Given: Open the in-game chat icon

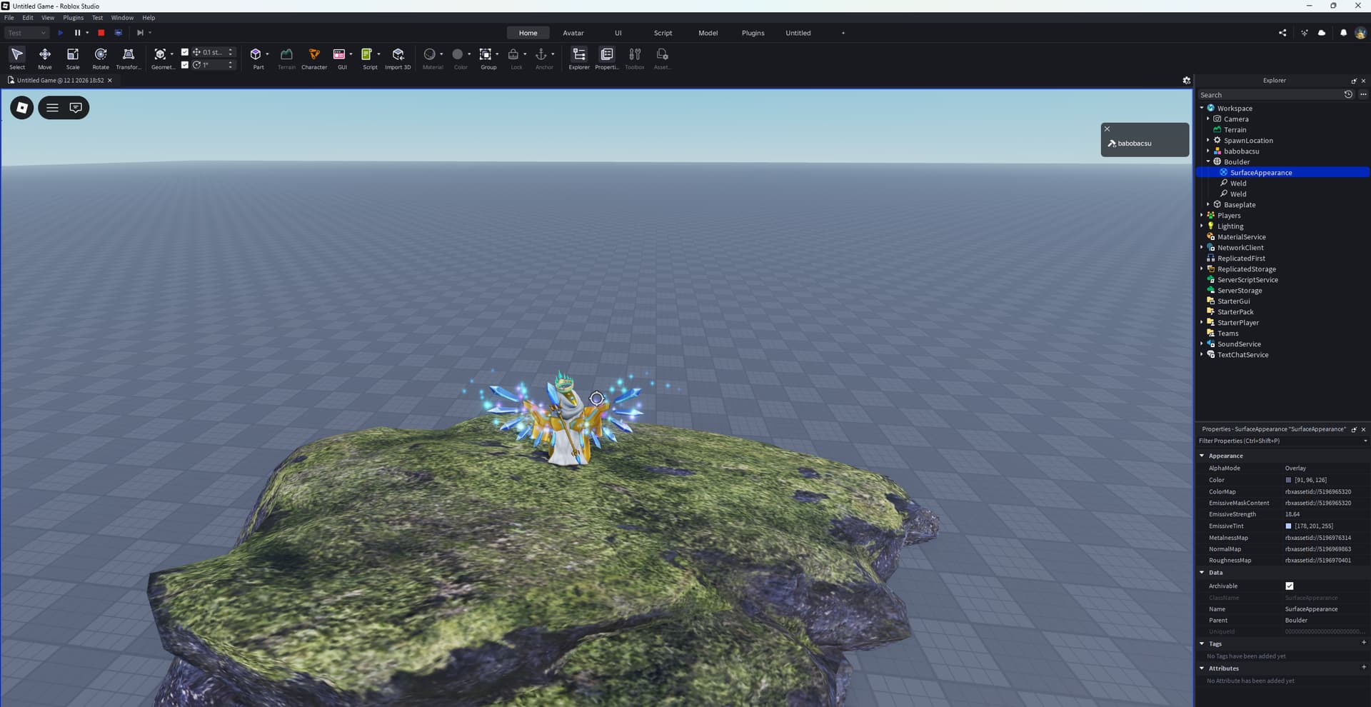Looking at the screenshot, I should point(76,108).
